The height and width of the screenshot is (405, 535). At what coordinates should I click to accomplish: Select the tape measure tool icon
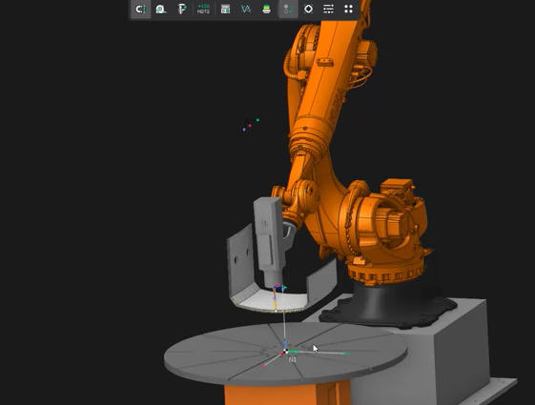[161, 9]
